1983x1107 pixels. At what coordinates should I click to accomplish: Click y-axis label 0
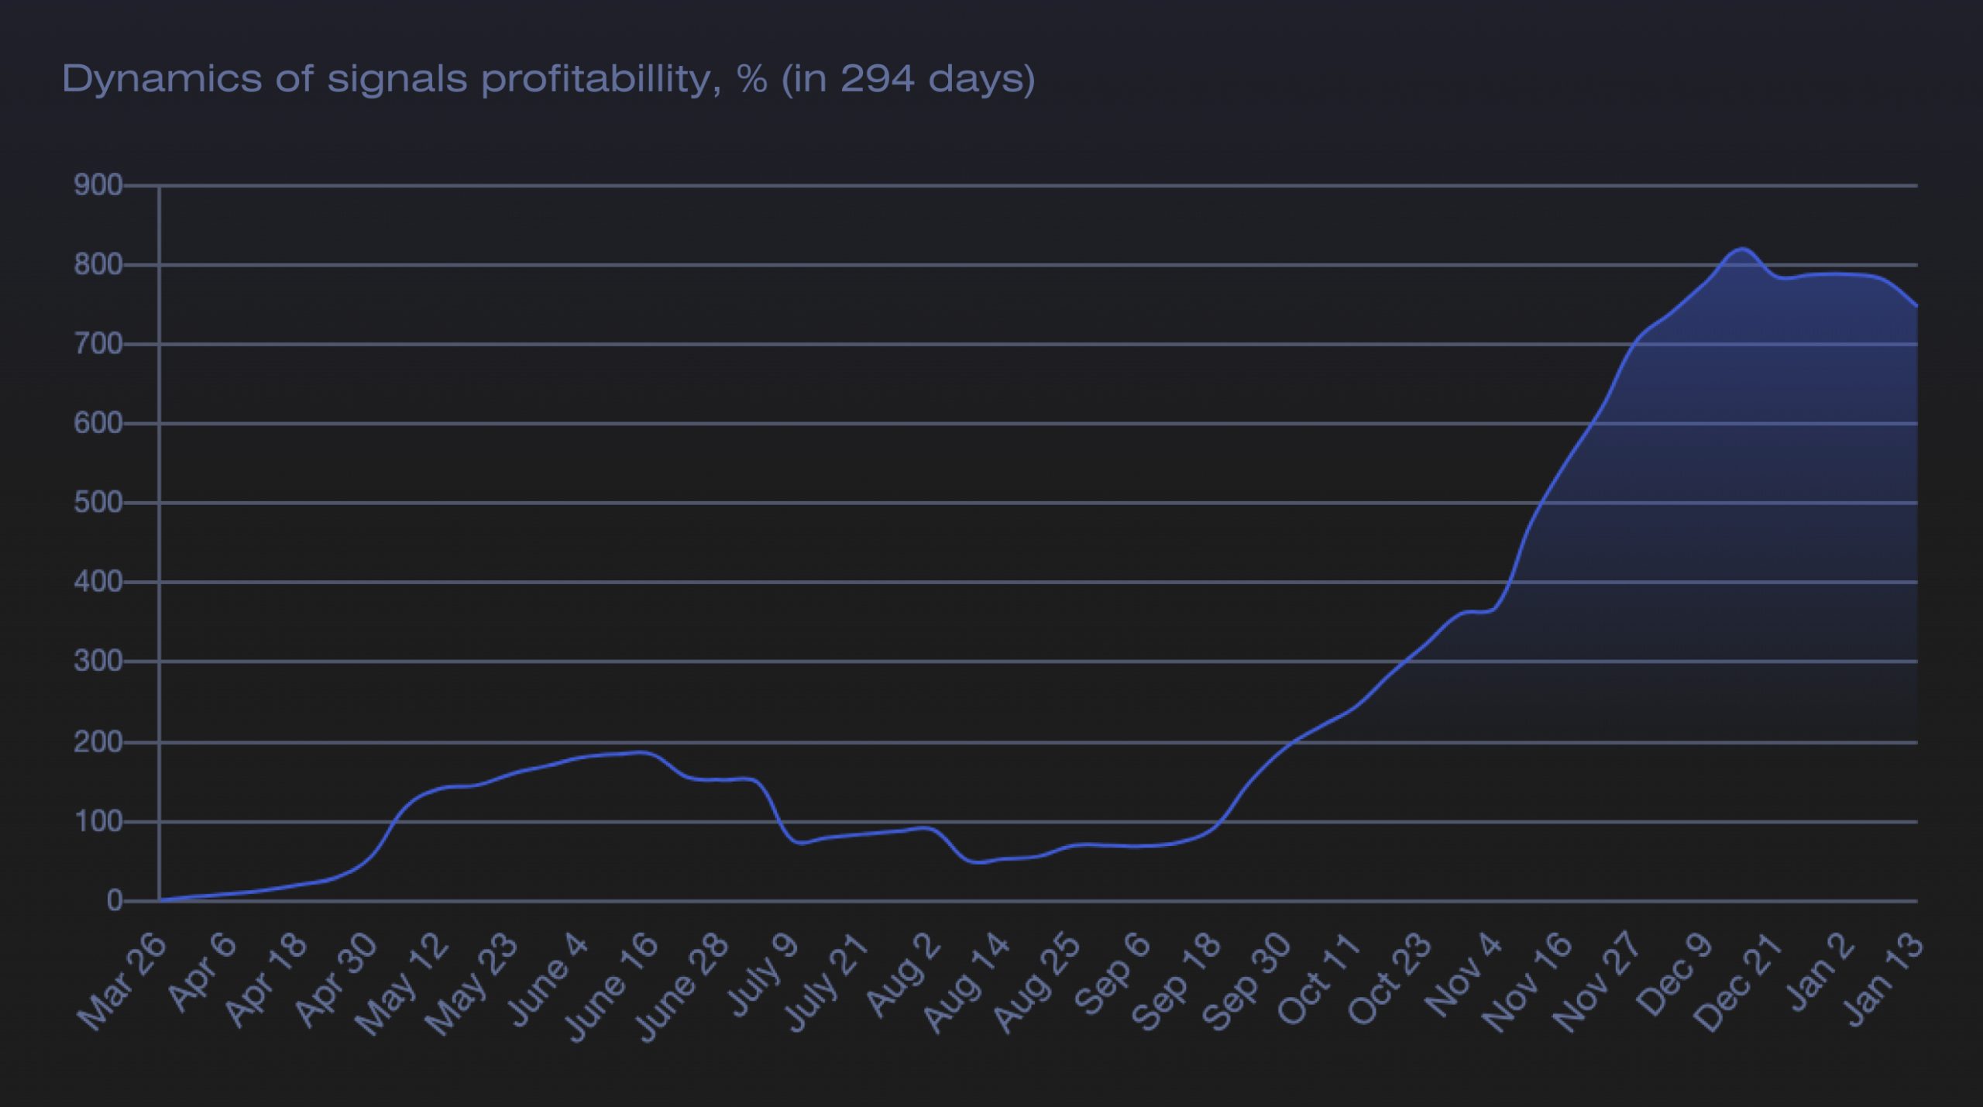tap(115, 901)
